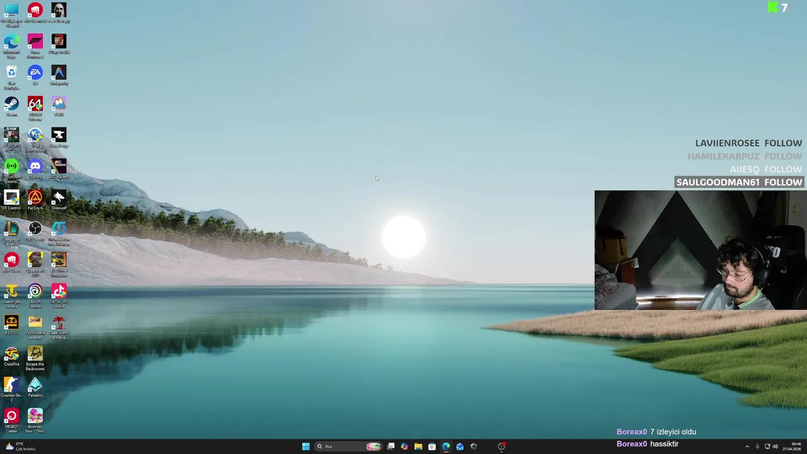Open Copilot from the taskbar

[404, 446]
